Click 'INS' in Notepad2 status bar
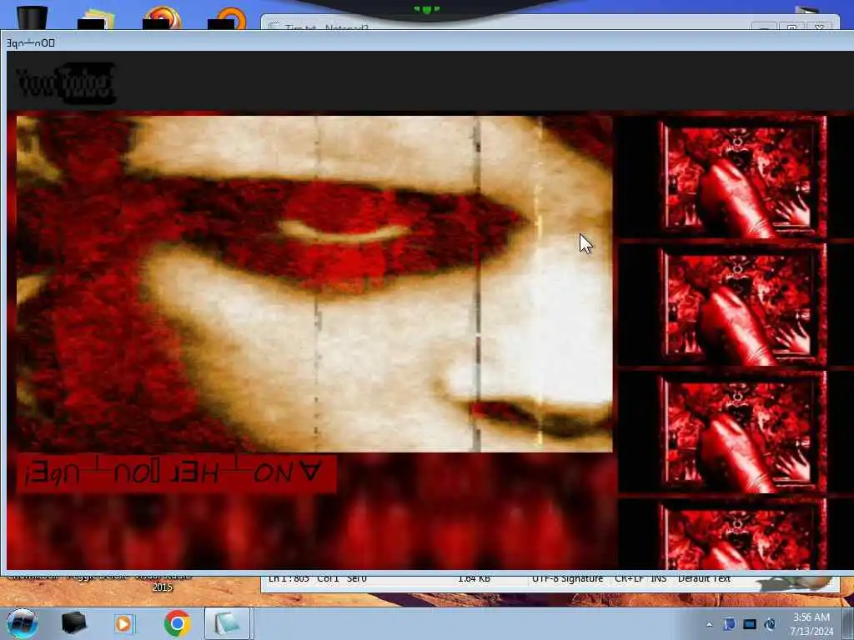 pos(659,578)
